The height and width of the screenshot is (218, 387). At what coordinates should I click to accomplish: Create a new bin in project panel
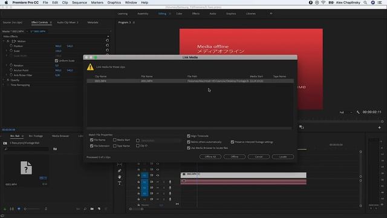pos(92,209)
